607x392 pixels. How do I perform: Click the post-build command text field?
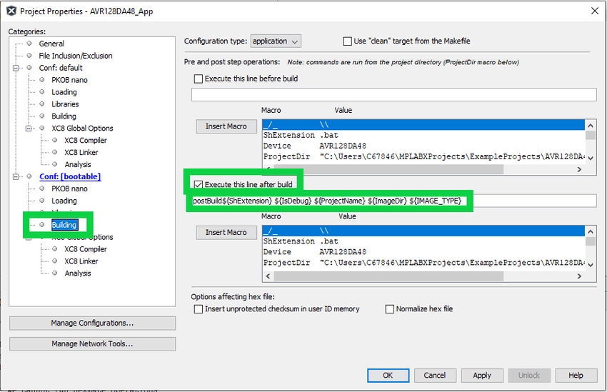[528, 201]
